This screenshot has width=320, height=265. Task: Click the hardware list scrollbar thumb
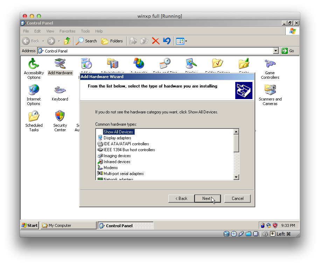point(236,143)
